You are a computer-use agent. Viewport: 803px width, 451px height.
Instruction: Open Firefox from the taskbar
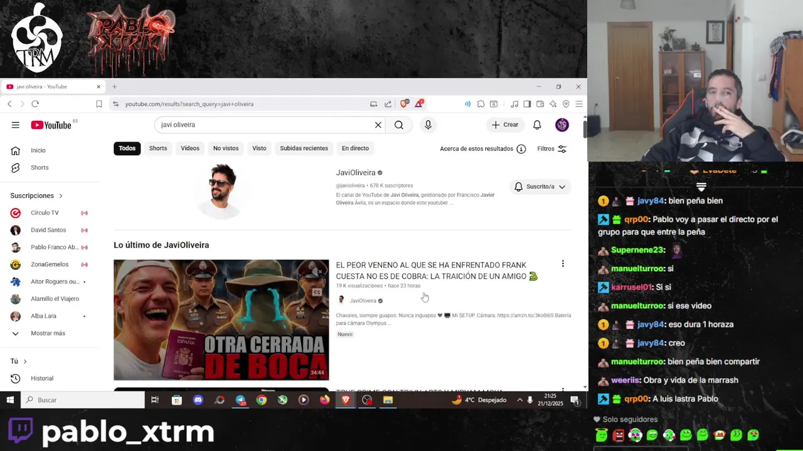[324, 400]
